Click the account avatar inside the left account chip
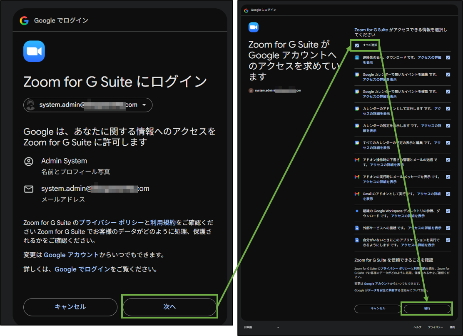The image size is (463, 336). tap(30, 105)
